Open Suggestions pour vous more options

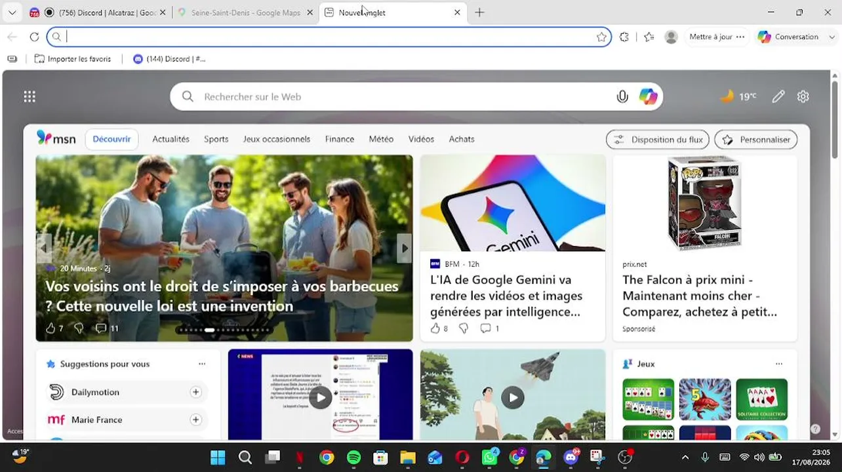(202, 364)
